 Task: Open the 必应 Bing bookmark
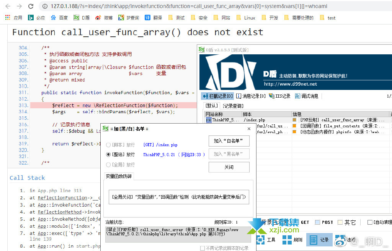coord(36,18)
